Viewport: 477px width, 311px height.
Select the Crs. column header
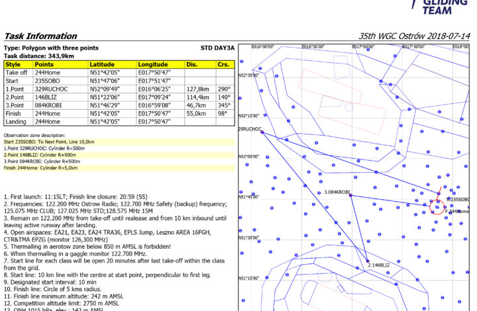(x=223, y=64)
